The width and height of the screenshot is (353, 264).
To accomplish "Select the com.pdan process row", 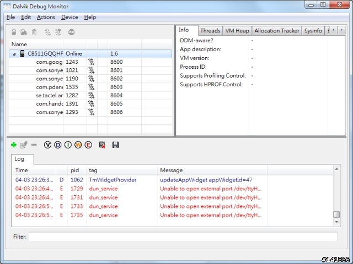I will [x=90, y=87].
